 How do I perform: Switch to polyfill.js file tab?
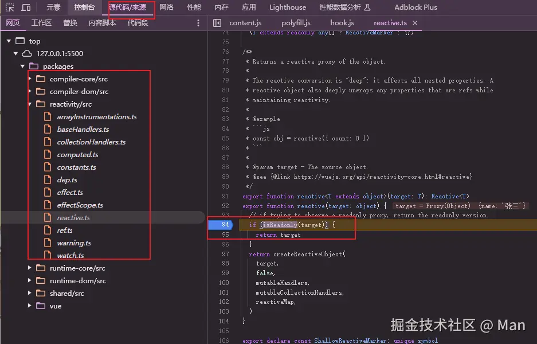pyautogui.click(x=296, y=23)
